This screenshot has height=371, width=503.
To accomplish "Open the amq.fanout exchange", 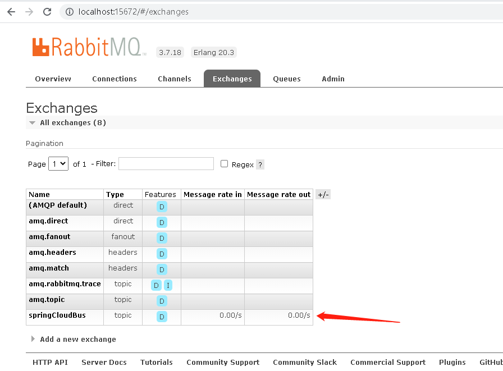I will (49, 237).
